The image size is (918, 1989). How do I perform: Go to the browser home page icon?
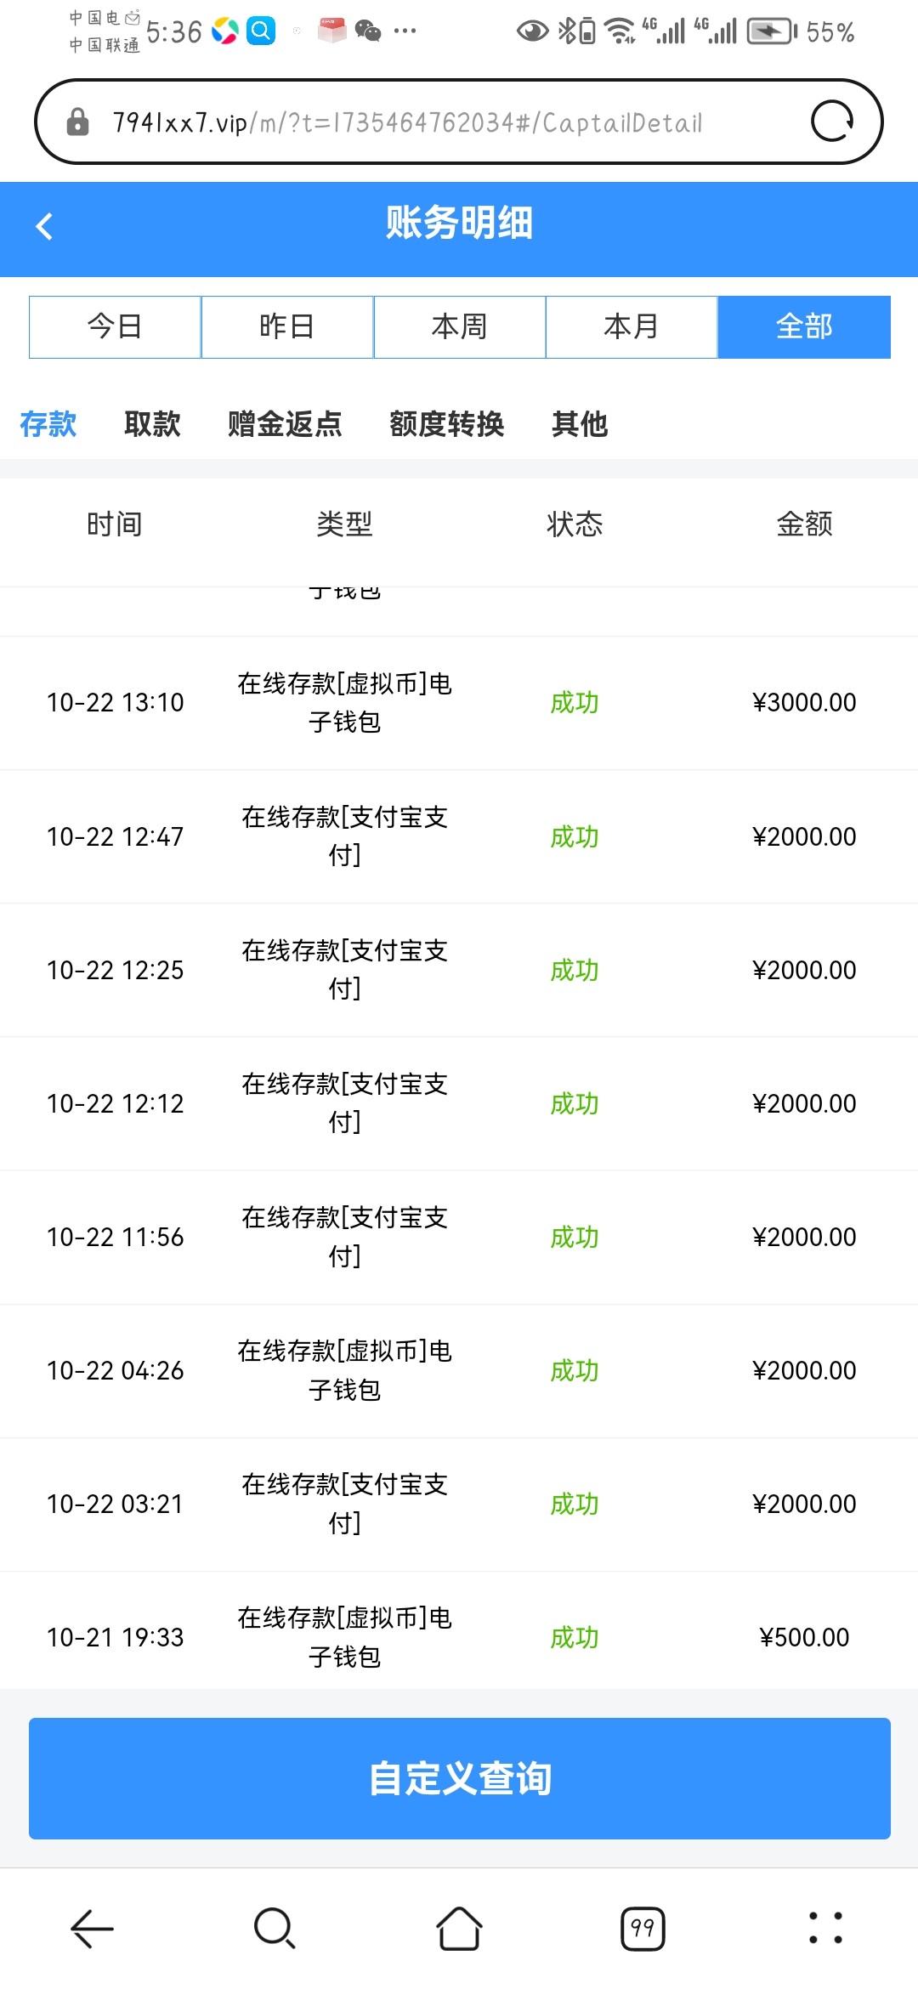[x=459, y=1928]
